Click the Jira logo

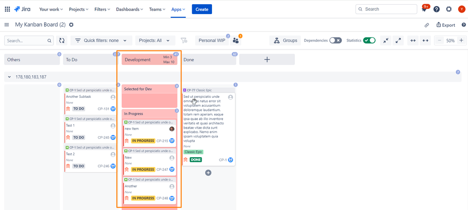point(22,9)
